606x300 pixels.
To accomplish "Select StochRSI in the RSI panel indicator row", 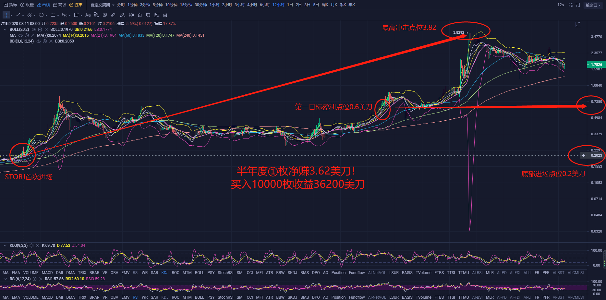I will [225, 297].
